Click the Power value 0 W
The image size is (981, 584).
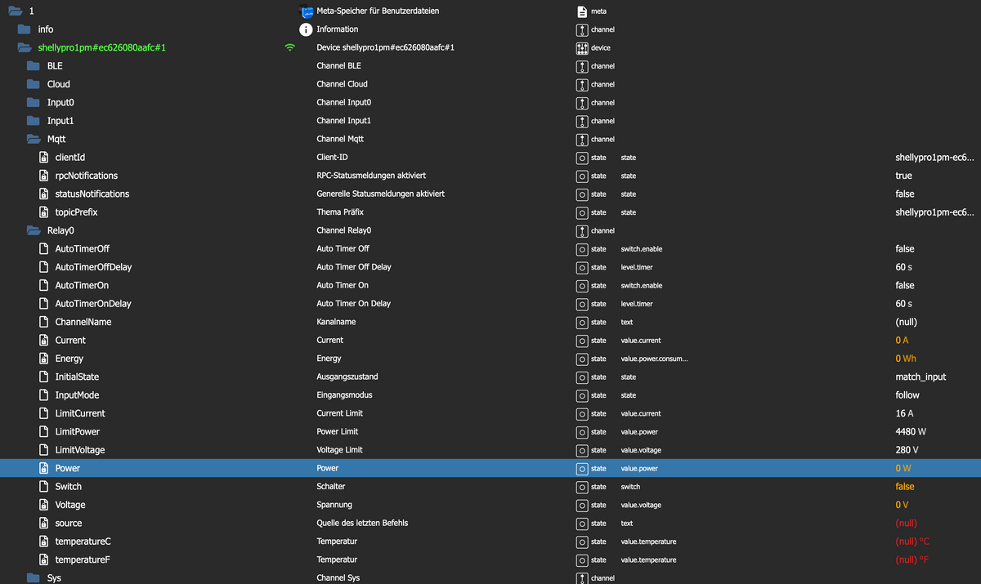click(x=903, y=468)
